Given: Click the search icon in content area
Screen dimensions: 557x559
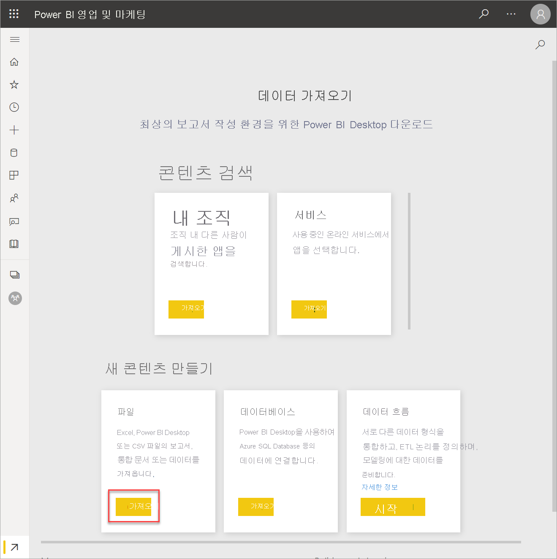Looking at the screenshot, I should click(540, 44).
